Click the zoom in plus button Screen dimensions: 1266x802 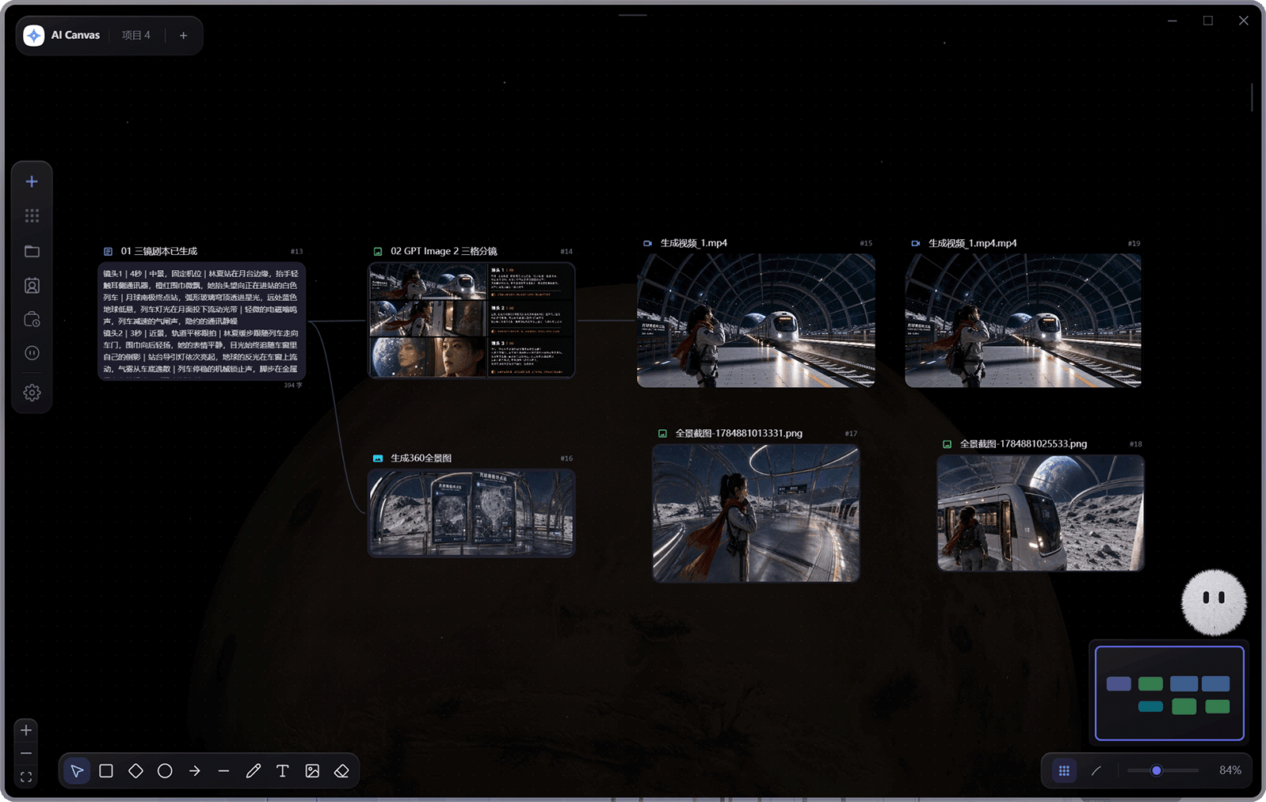tap(26, 730)
